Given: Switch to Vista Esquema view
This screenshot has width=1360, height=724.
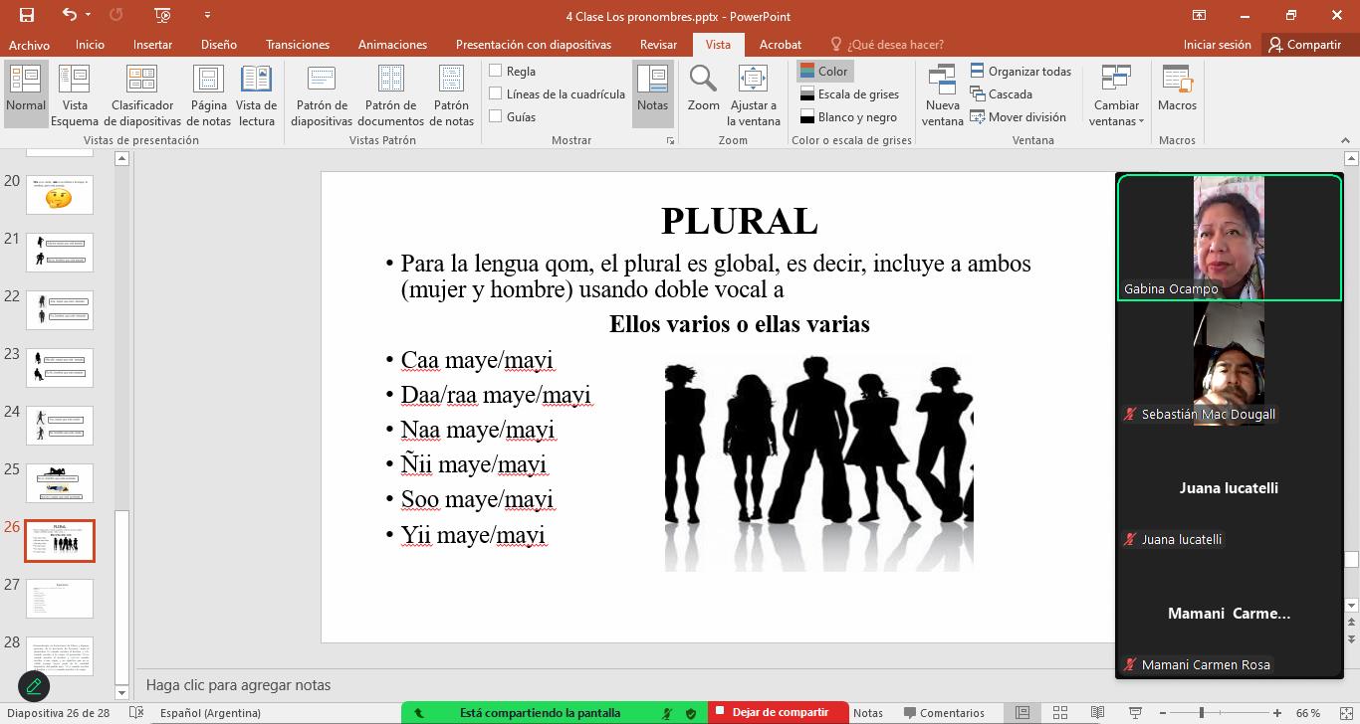Looking at the screenshot, I should [x=75, y=94].
